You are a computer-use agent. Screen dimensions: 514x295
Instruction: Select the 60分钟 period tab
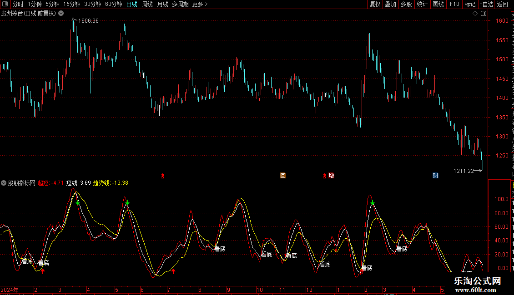(x=114, y=4)
